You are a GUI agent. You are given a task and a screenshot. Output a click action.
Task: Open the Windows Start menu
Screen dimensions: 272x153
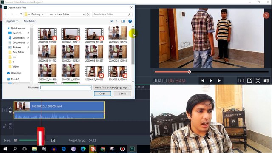pos(5,149)
